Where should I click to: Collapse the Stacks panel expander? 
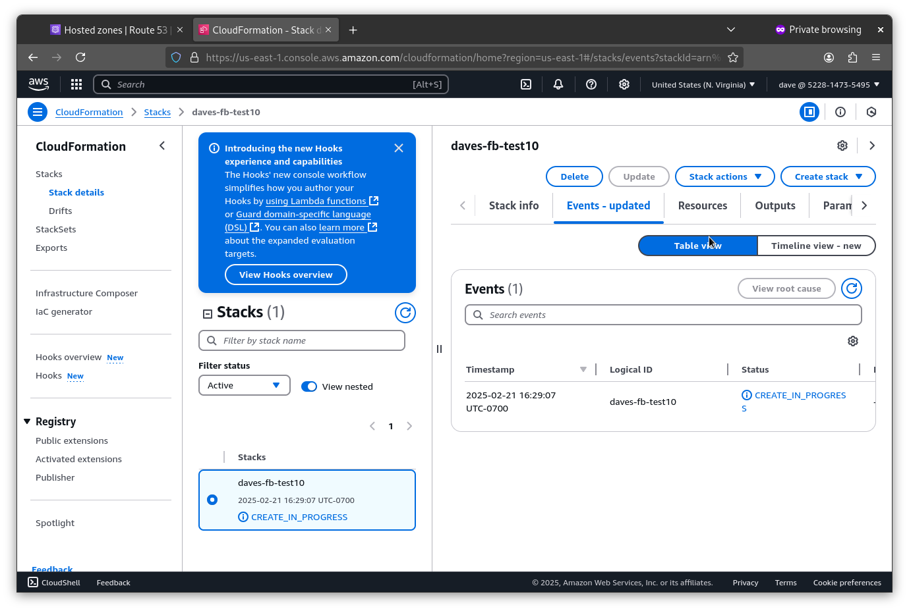pyautogui.click(x=207, y=314)
